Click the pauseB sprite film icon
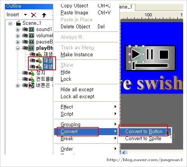Screen dimensions: 187x167 [31, 42]
